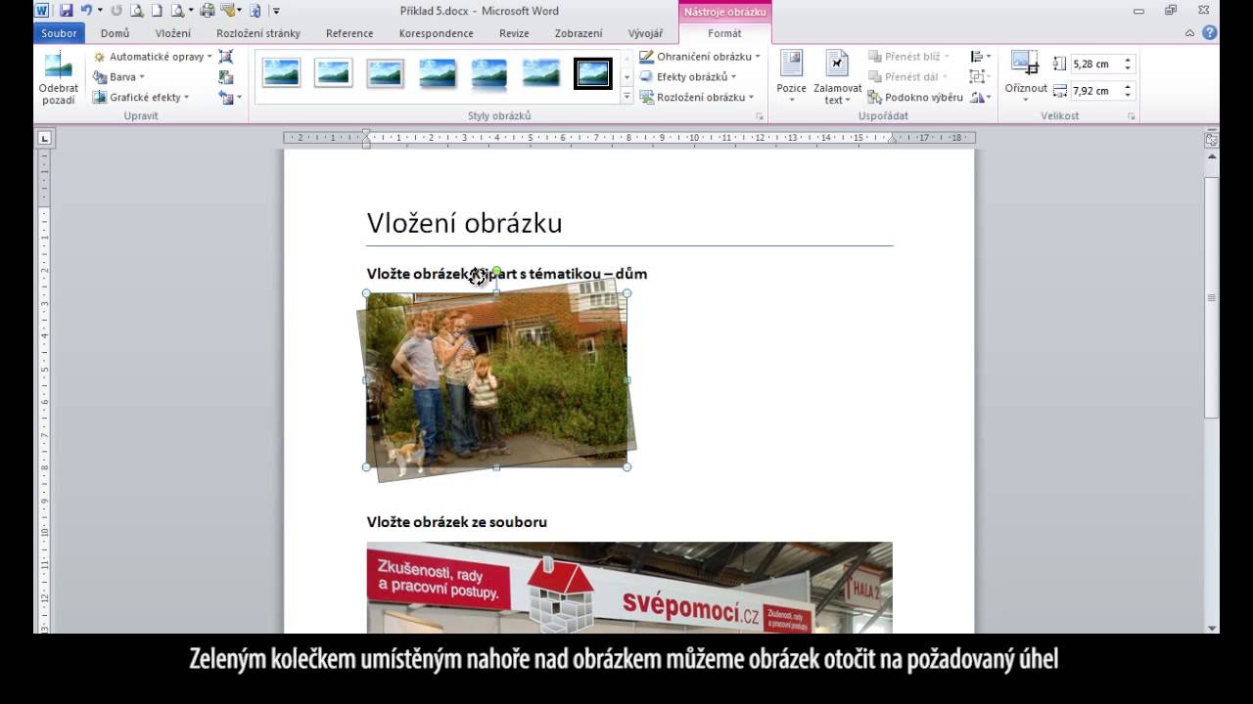Minimize the ribbon with the caret icon
The height and width of the screenshot is (704, 1253).
1189,33
